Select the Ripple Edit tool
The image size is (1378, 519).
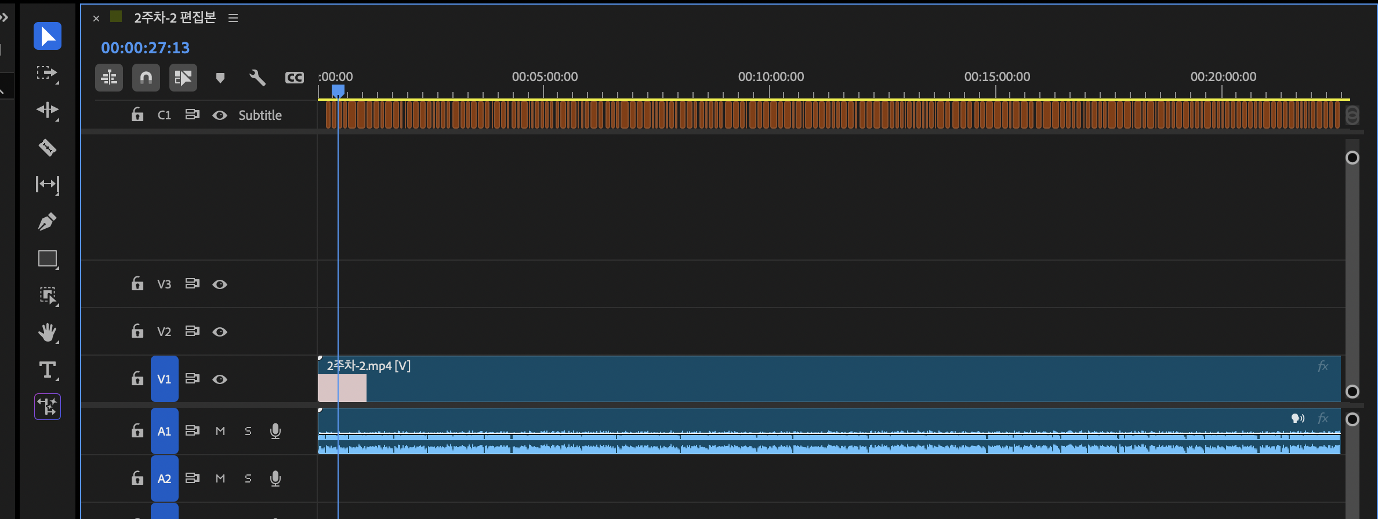pos(48,110)
